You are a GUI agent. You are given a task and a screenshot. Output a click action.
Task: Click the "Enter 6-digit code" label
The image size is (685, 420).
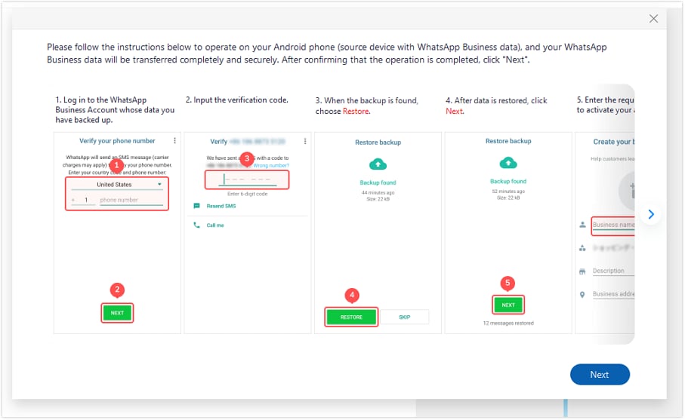point(247,194)
